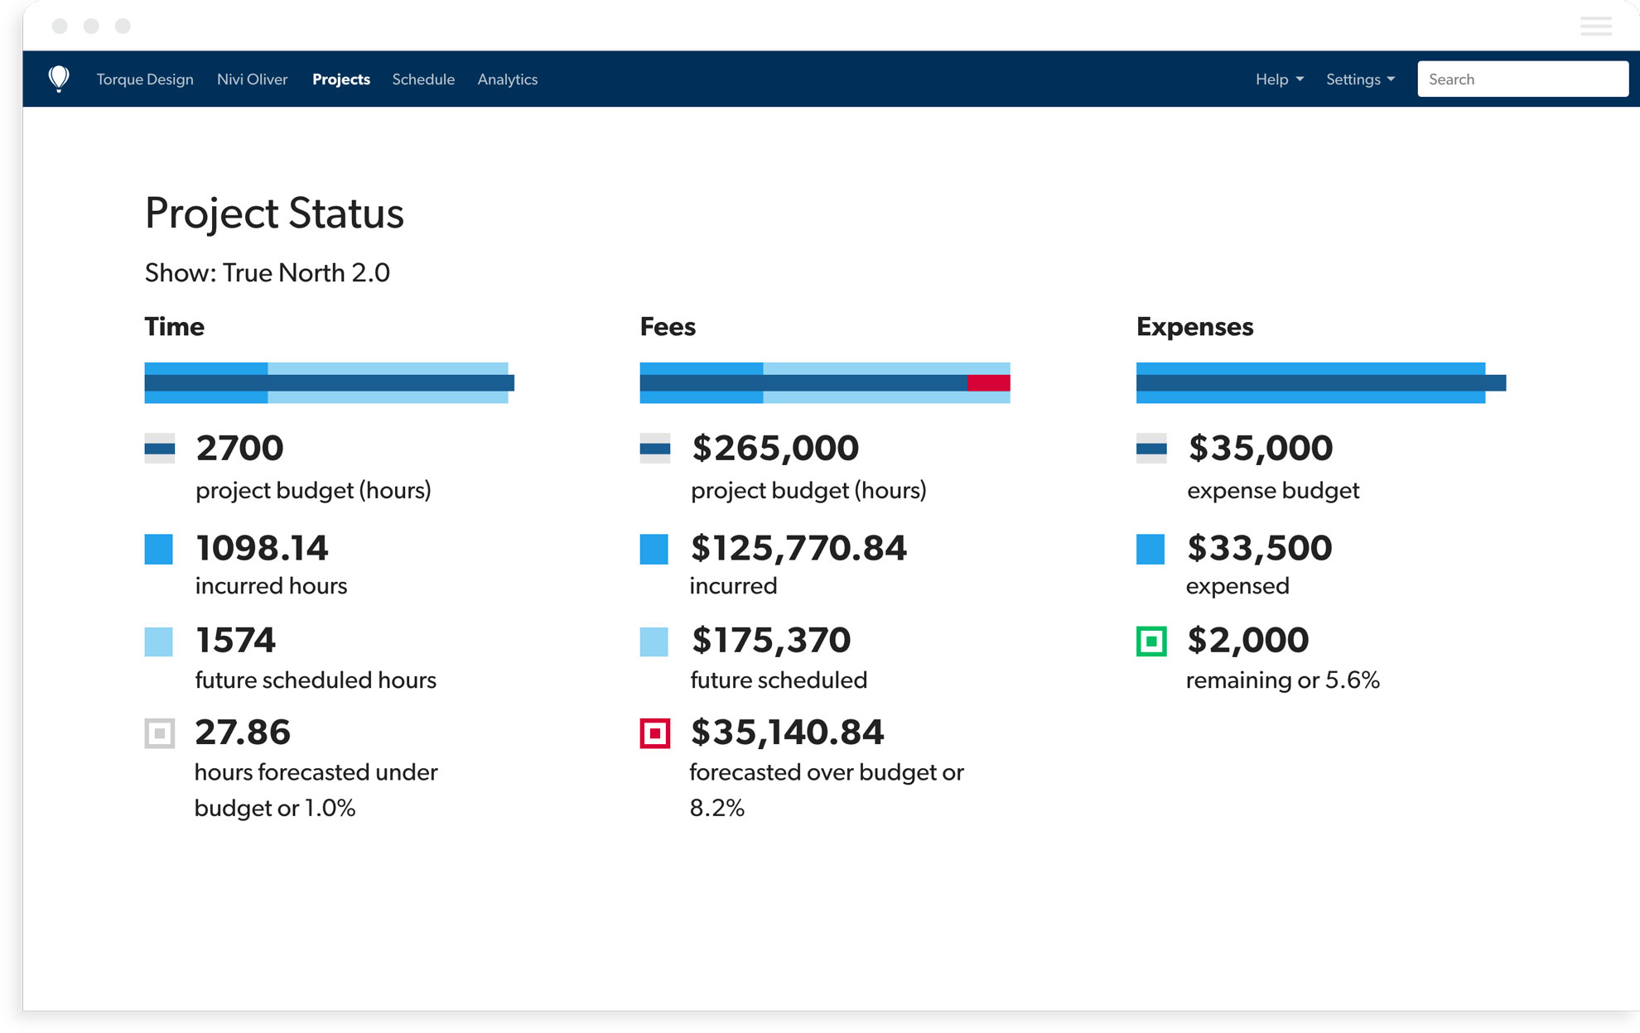
Task: Open the Help dropdown
Action: click(1278, 79)
